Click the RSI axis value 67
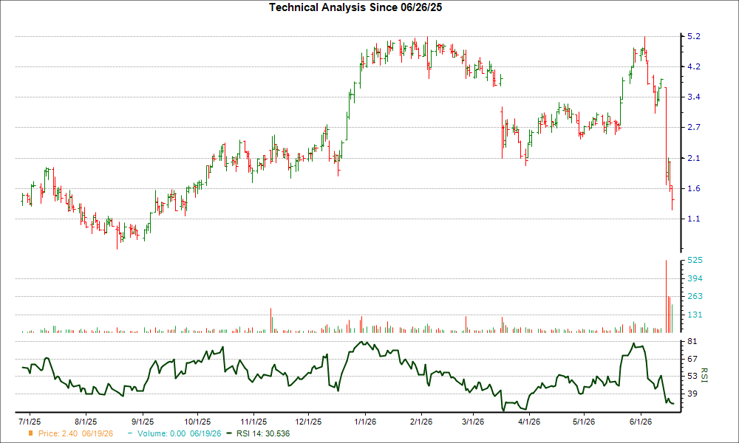Screen dimensions: 739x443 [x=692, y=360]
